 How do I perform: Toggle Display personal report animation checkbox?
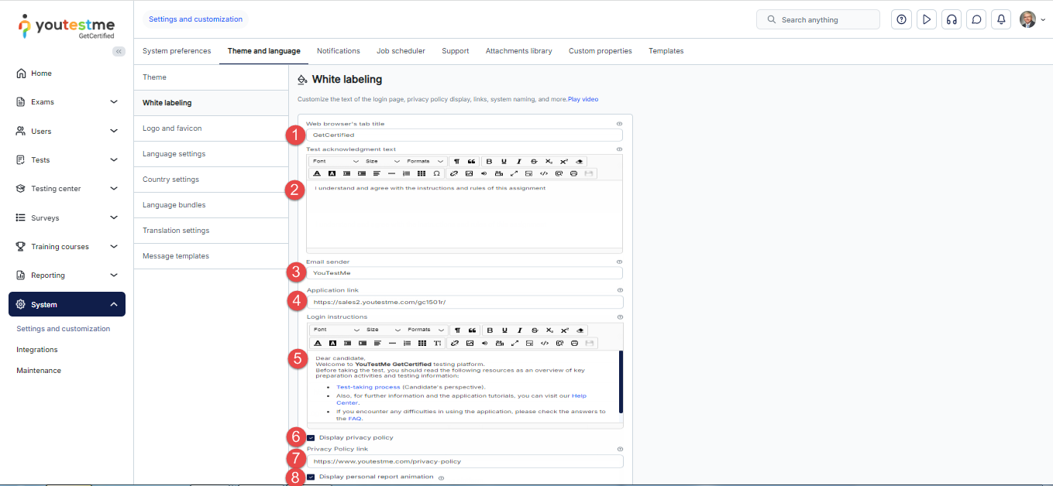click(311, 477)
